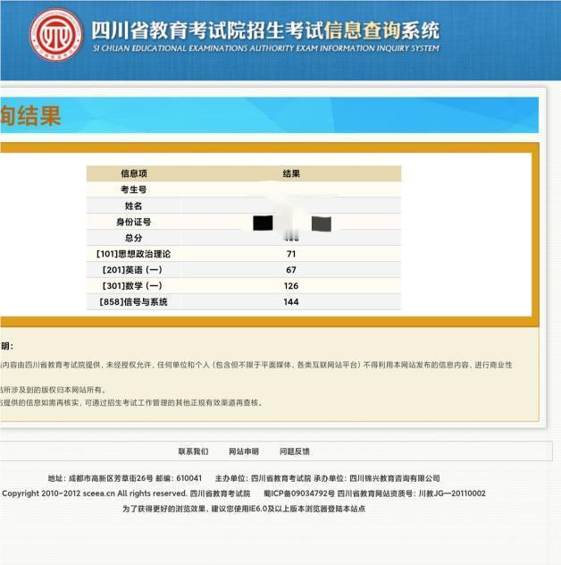Click the 蜀ICP备09034792号 registration text
Screen dimensions: 561x565
(299, 493)
